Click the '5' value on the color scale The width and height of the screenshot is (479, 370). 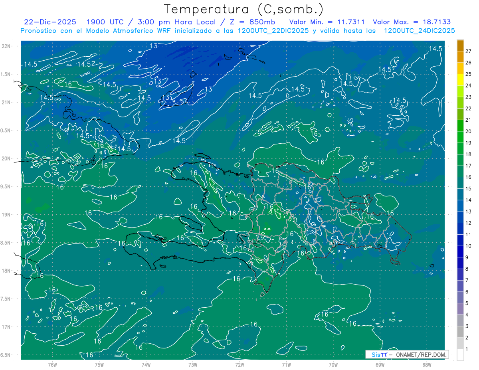point(467,303)
